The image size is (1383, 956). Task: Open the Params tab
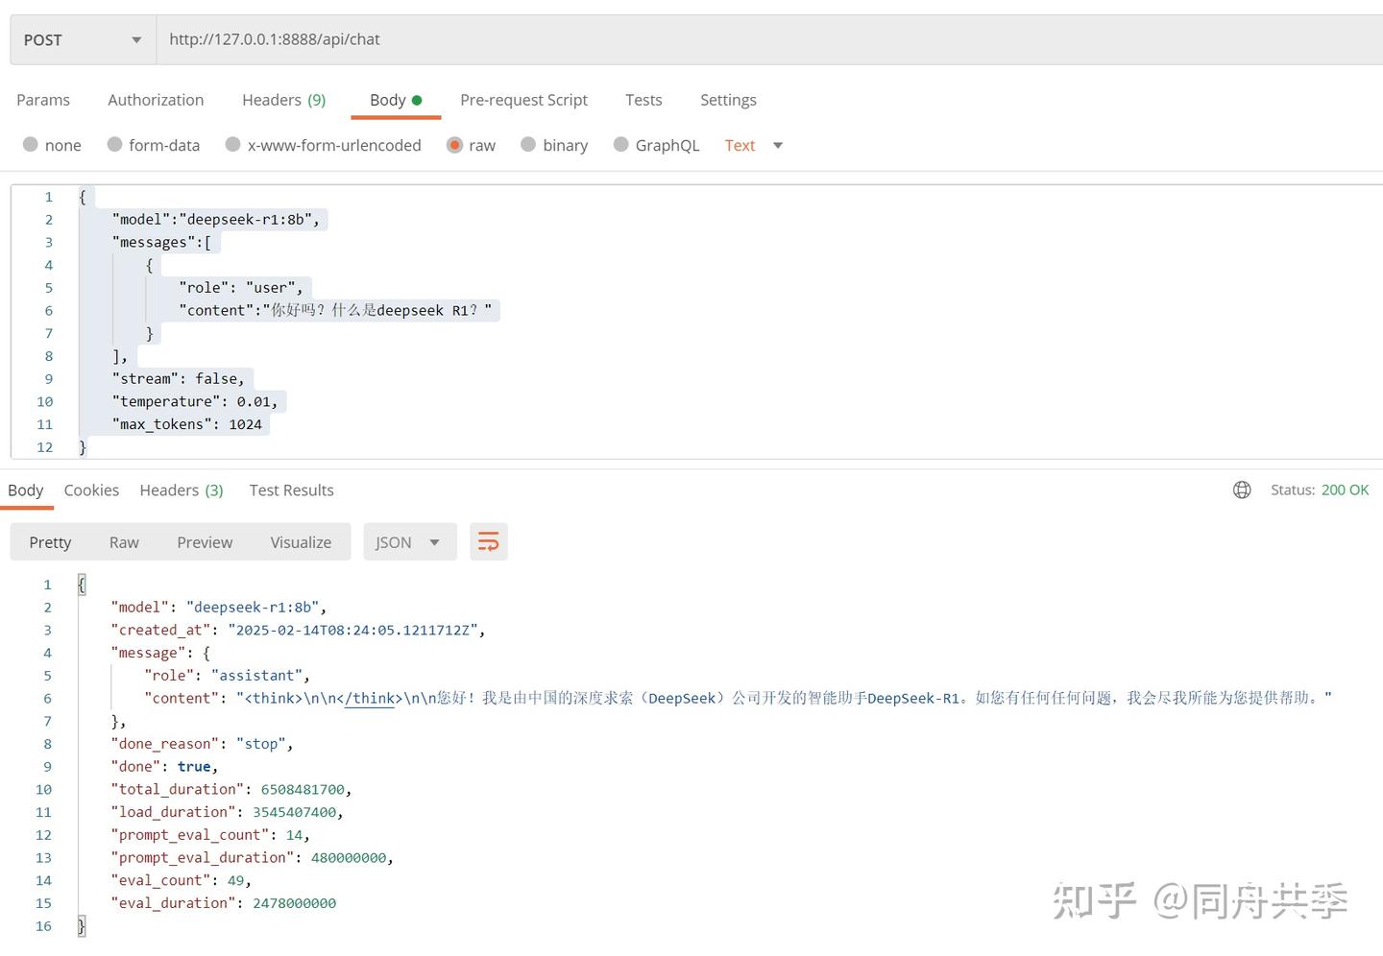43,100
